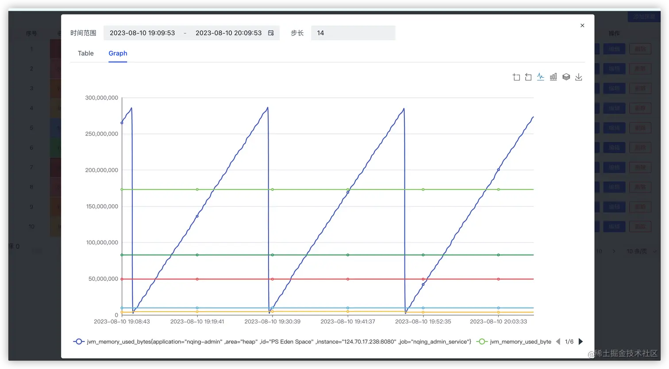Click the zoom reset icon
Screen dimensions: 669x369
coord(528,77)
